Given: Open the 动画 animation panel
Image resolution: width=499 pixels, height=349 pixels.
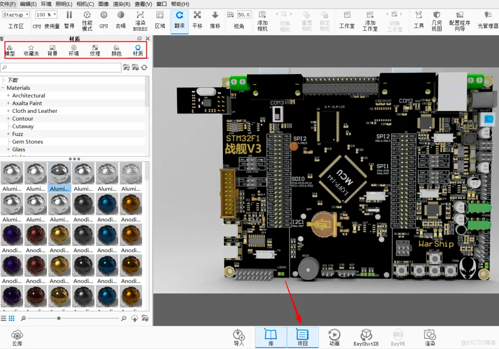Looking at the screenshot, I should tap(335, 338).
